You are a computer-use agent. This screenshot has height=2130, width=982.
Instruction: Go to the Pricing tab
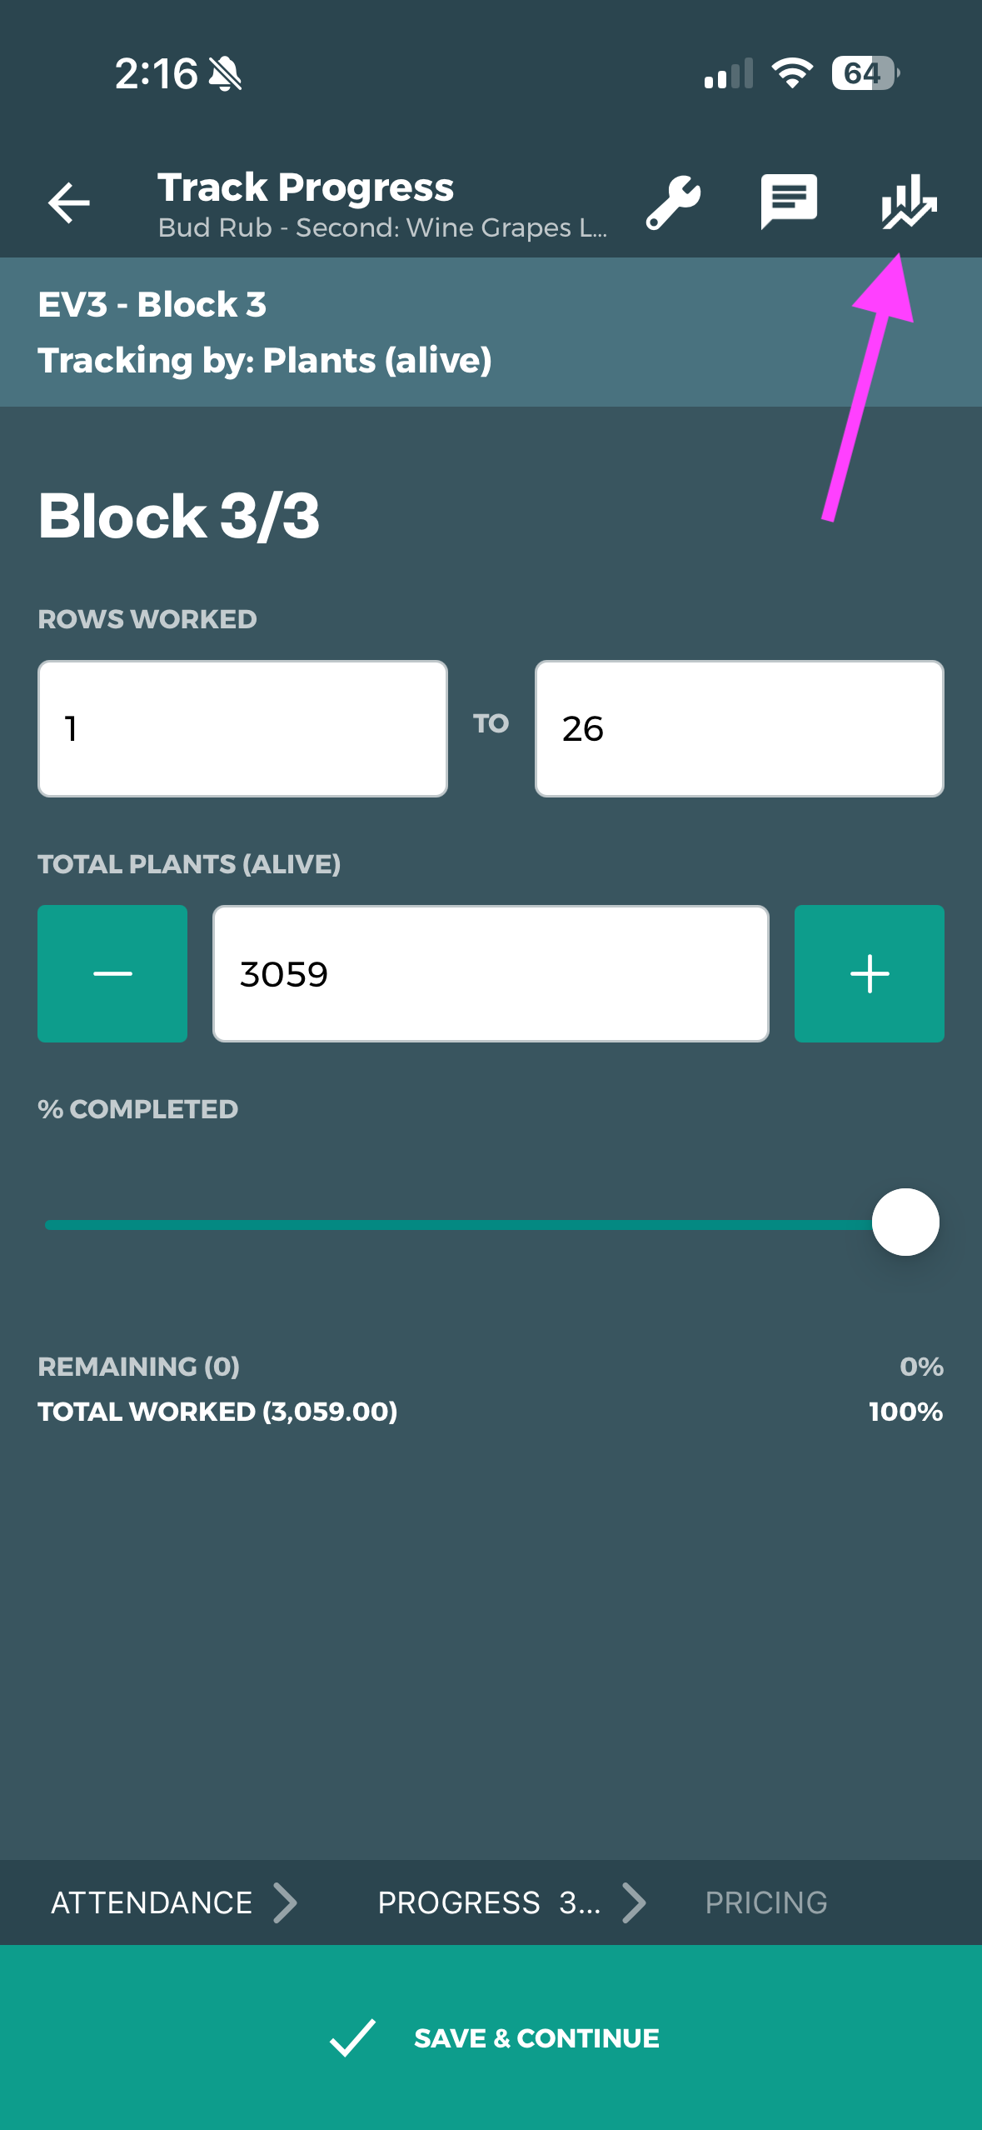765,1902
